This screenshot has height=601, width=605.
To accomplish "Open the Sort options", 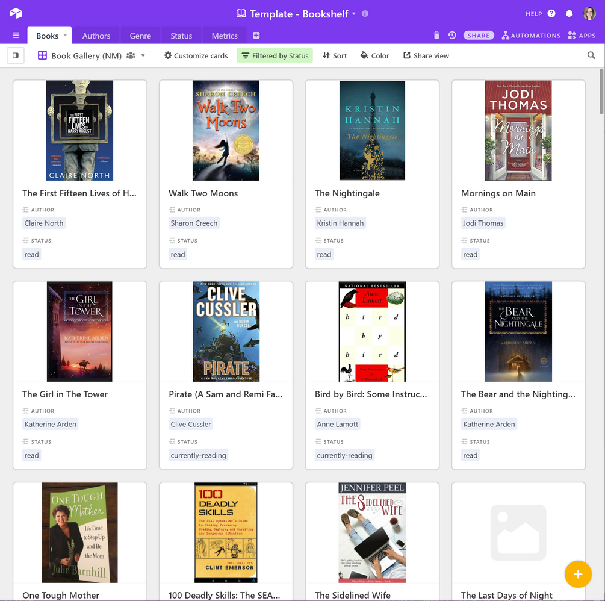I will pyautogui.click(x=335, y=55).
